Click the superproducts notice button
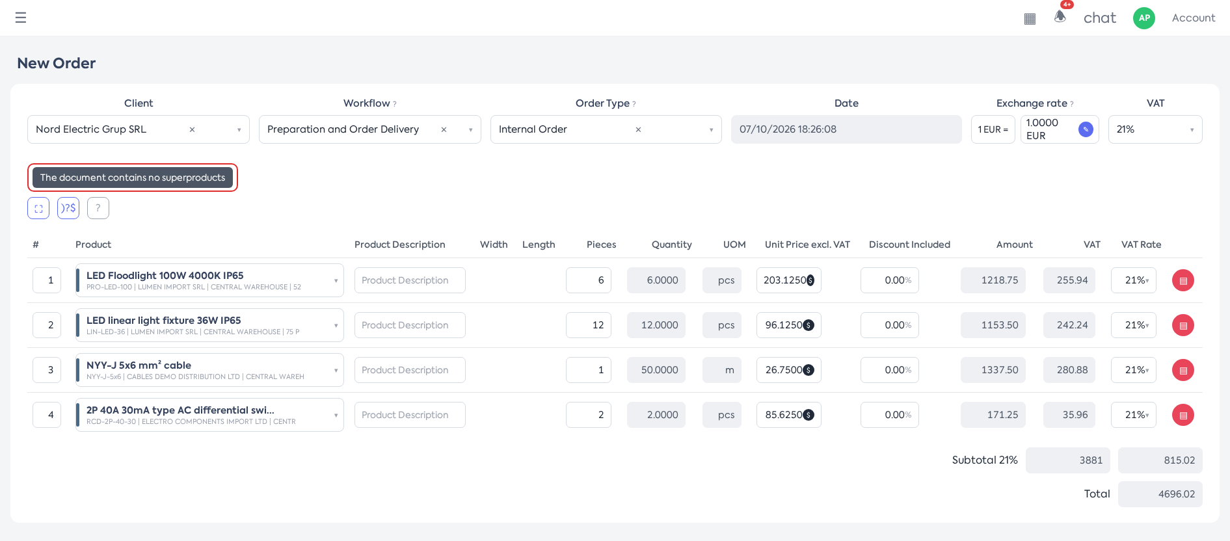This screenshot has height=541, width=1230. [x=133, y=178]
